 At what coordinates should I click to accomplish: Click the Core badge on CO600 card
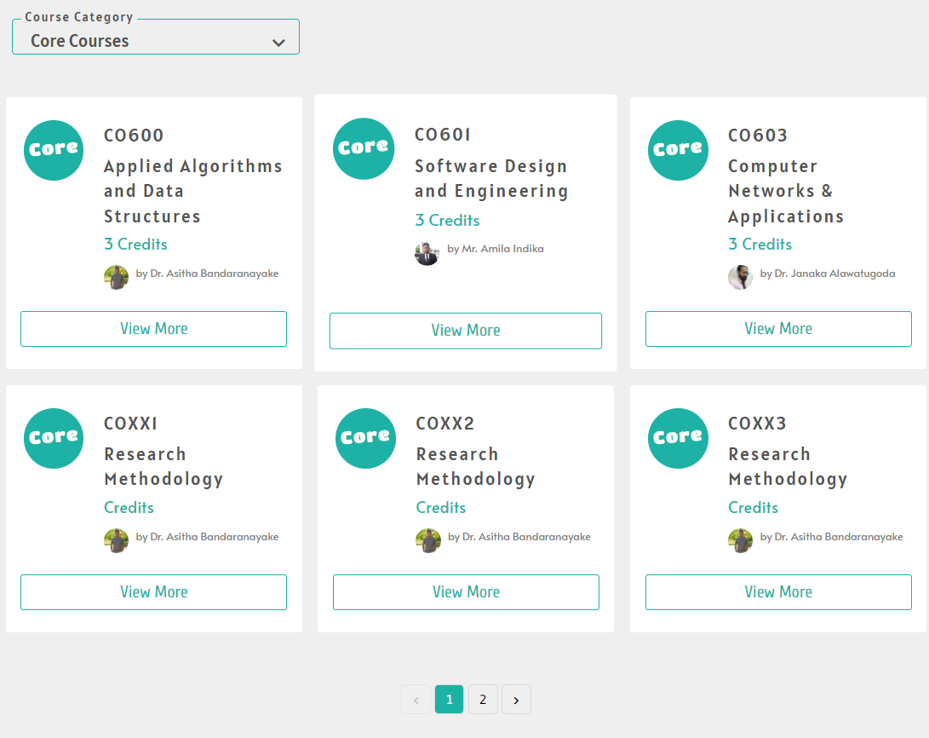click(54, 151)
